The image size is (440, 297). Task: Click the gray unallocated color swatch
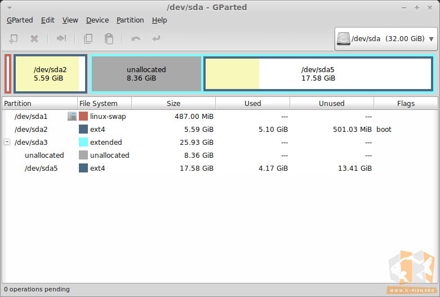coord(83,155)
